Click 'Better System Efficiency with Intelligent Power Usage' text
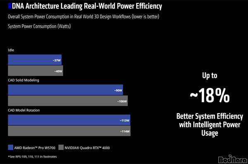The height and width of the screenshot is (164, 248). point(210,125)
